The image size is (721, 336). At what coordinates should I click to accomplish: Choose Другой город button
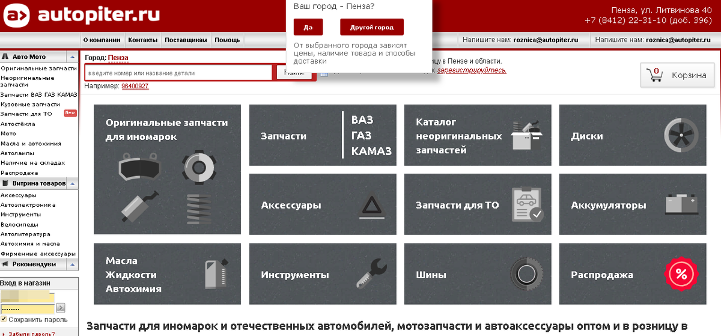(x=372, y=27)
